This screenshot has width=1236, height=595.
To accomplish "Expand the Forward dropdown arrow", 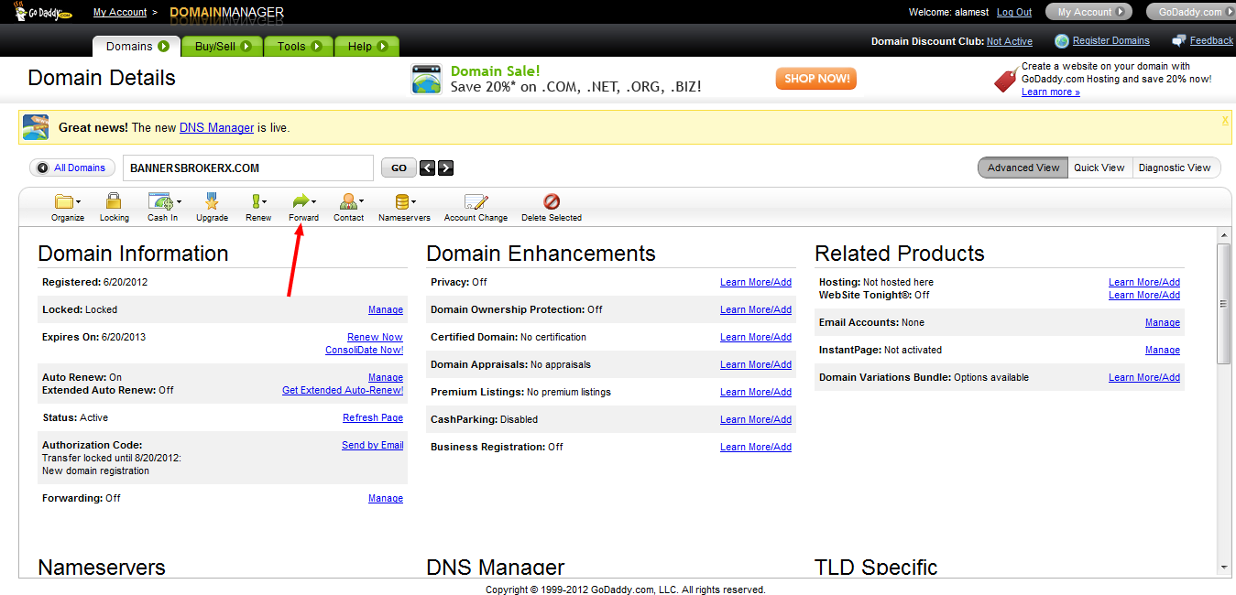I will 314,202.
